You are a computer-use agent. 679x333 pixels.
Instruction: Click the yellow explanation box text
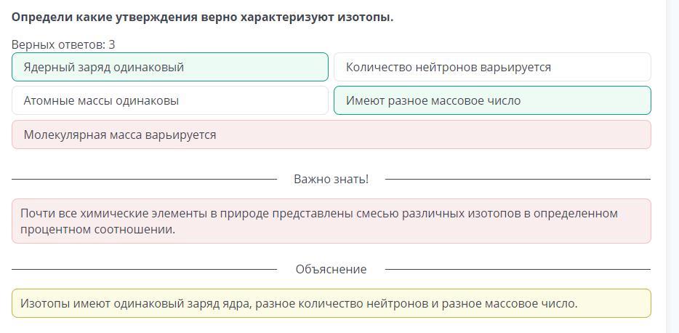299,303
